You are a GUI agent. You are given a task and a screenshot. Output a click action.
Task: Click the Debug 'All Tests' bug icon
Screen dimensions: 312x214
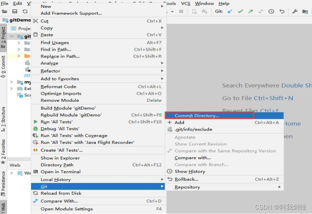point(35,129)
